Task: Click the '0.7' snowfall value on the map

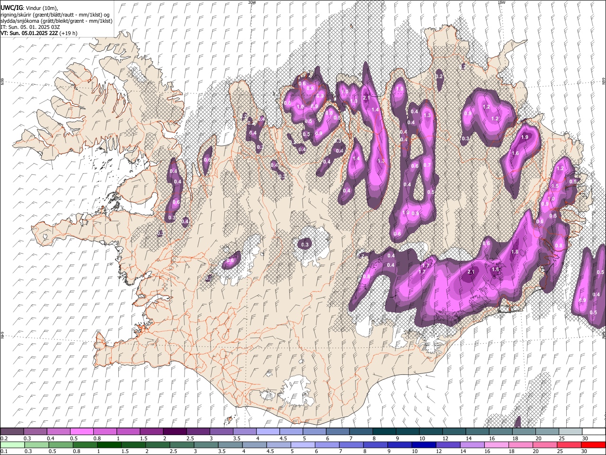Action: click(427, 165)
